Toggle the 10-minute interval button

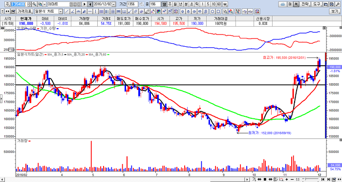coord(214,4)
